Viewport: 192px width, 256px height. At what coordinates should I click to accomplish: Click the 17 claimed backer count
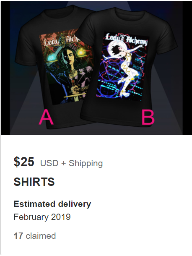click(35, 236)
